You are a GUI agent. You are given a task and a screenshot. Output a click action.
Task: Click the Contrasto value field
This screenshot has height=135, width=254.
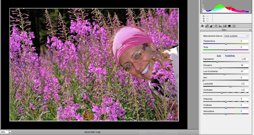tap(244, 90)
